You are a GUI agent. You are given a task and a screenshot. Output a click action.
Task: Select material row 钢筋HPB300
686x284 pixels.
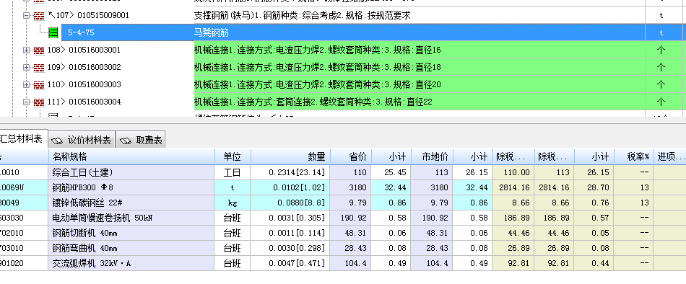(343, 188)
